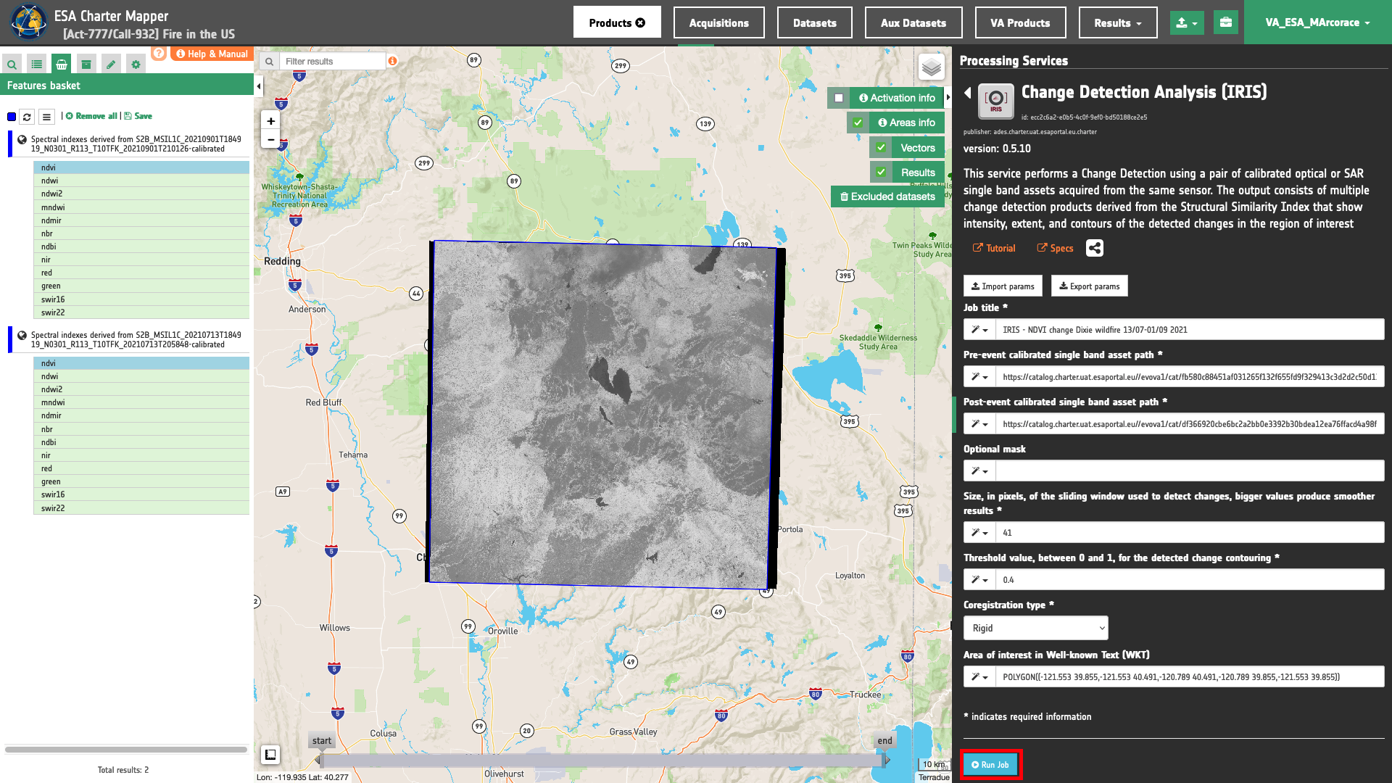Click the Excluded datasets button
This screenshot has height=783, width=1392.
pyautogui.click(x=887, y=196)
